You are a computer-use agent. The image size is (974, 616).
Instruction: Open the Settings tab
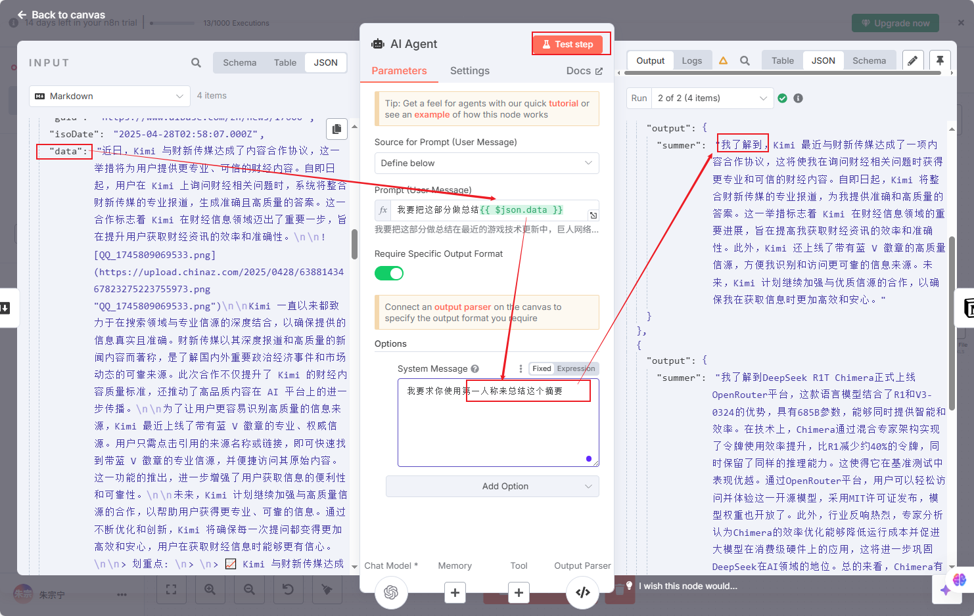point(469,71)
